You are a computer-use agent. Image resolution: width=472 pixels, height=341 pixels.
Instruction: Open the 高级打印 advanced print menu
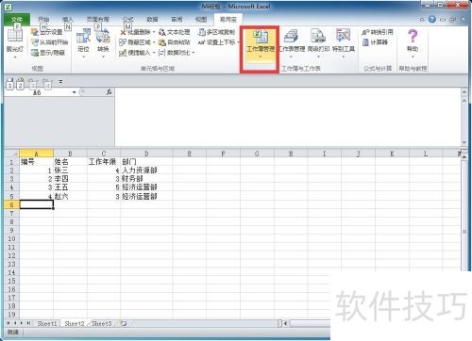click(x=318, y=44)
